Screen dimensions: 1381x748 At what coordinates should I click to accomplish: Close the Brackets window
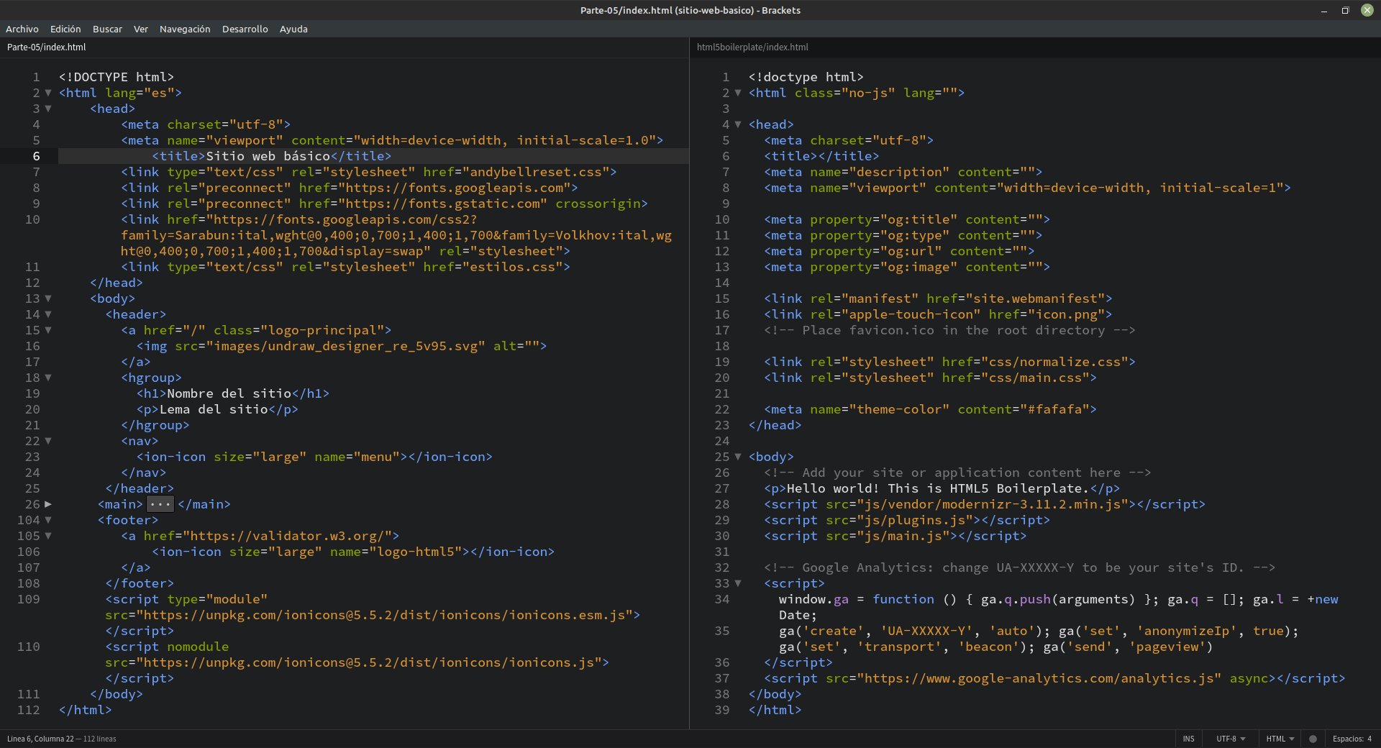point(1367,10)
